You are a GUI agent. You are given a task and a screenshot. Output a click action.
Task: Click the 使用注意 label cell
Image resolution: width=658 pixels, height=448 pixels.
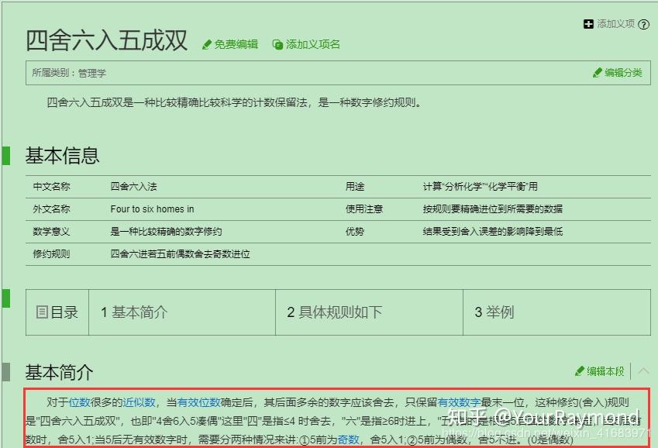tap(363, 209)
